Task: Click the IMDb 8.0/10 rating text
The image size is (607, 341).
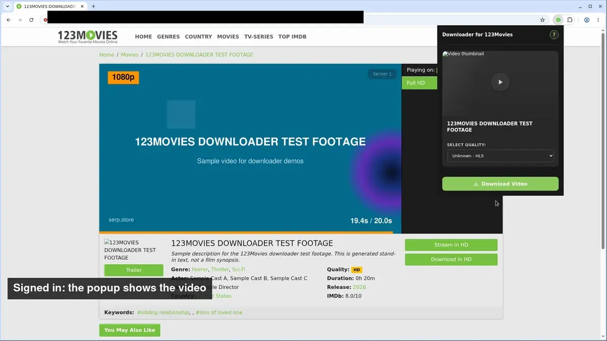Action: tap(344, 296)
